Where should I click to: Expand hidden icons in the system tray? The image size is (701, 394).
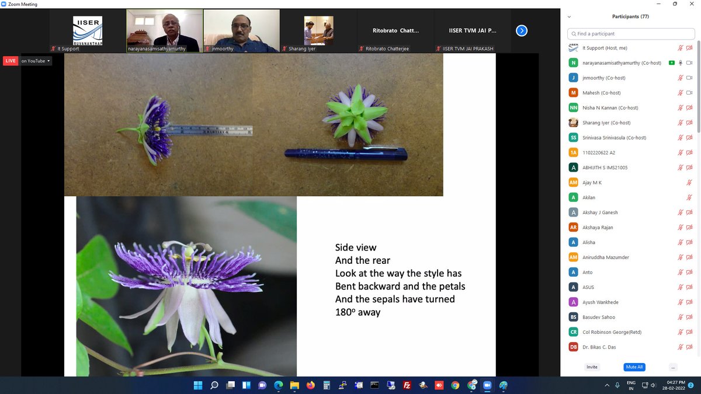point(607,385)
